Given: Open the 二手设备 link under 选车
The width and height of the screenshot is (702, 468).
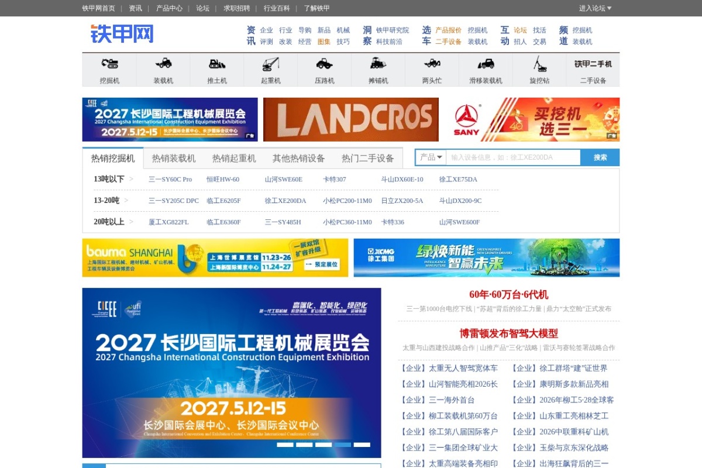Looking at the screenshot, I should (x=448, y=42).
